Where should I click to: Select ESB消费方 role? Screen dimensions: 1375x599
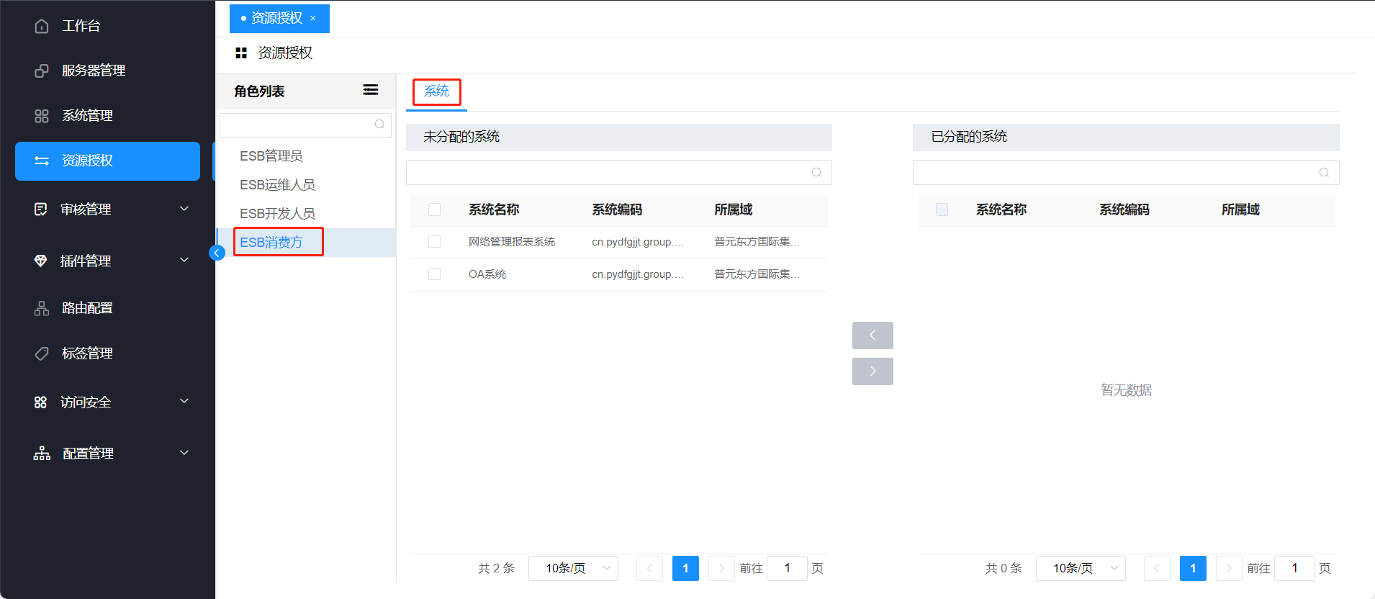click(x=271, y=243)
